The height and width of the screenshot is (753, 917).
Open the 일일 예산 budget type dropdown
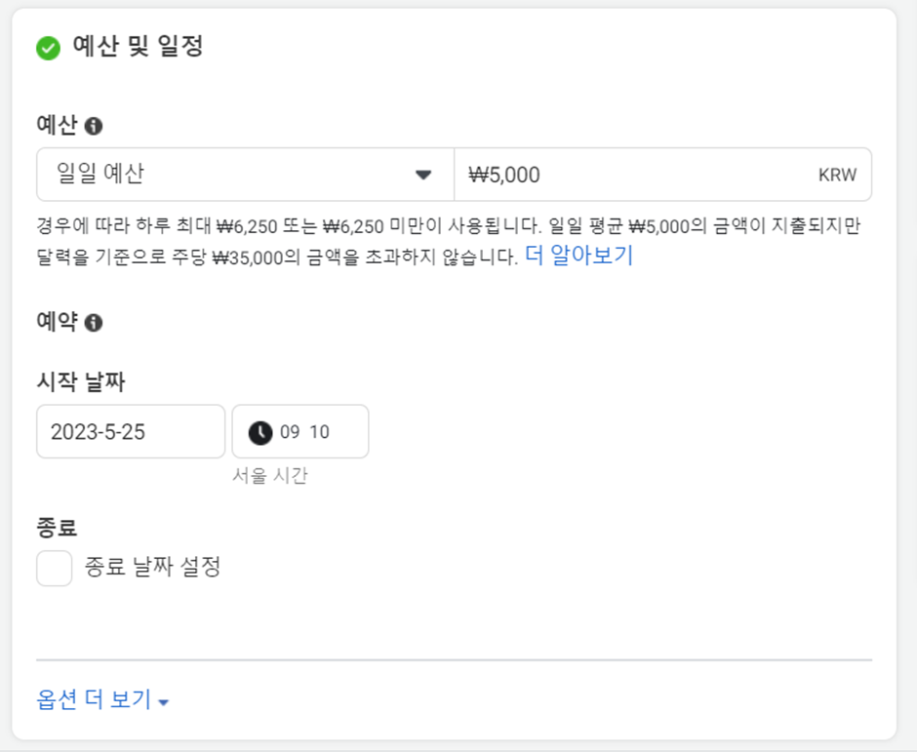click(245, 175)
